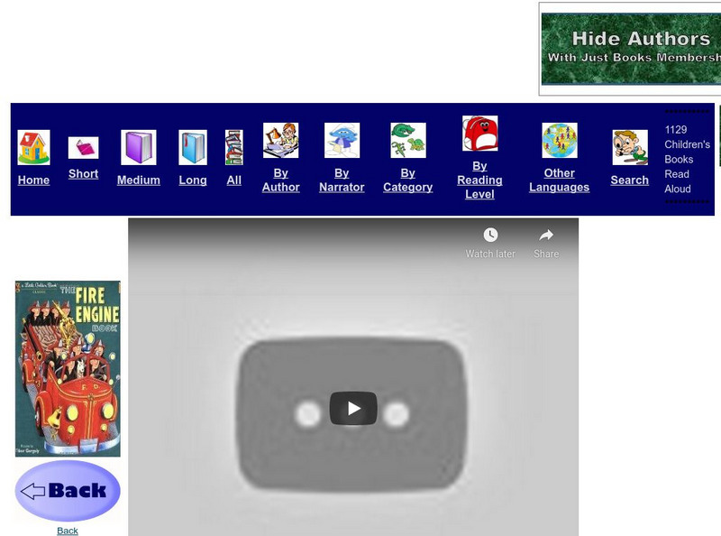Open the Short books link

click(x=83, y=173)
